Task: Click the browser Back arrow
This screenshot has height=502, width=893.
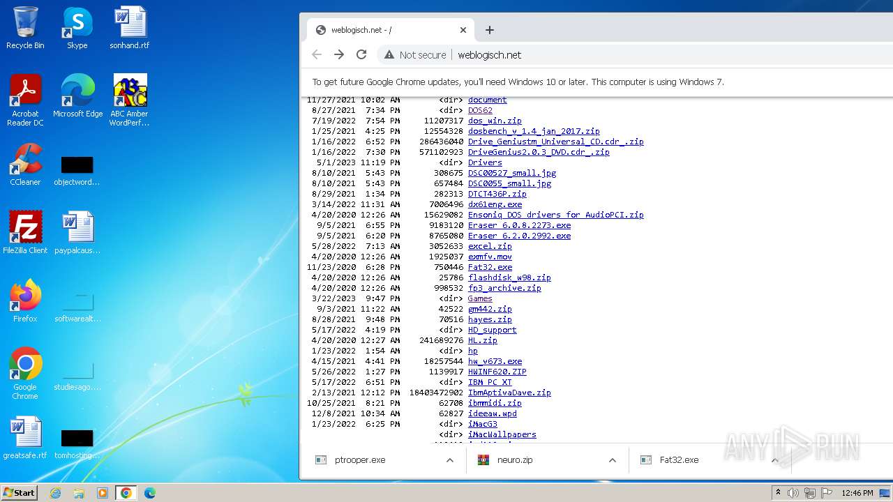Action: tap(317, 54)
